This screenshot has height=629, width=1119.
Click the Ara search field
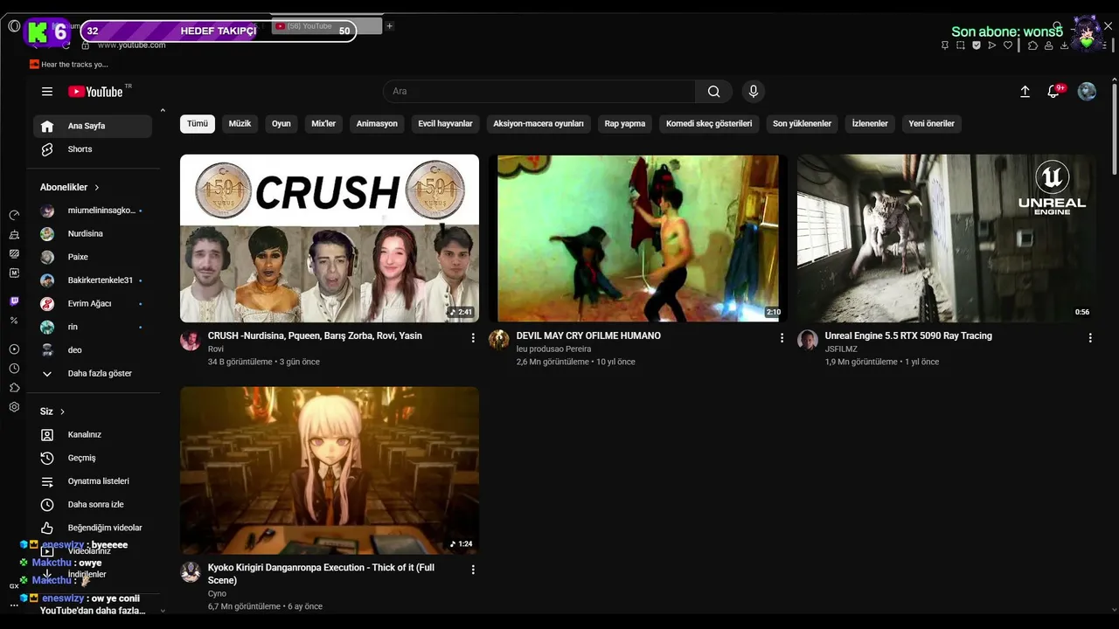[539, 92]
